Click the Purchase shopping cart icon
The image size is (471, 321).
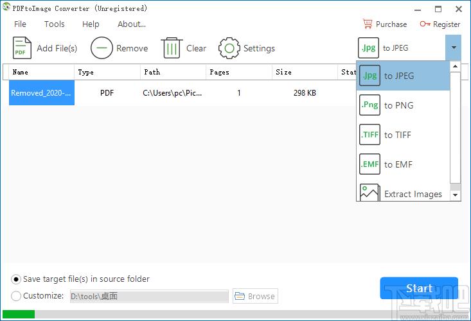tap(368, 24)
